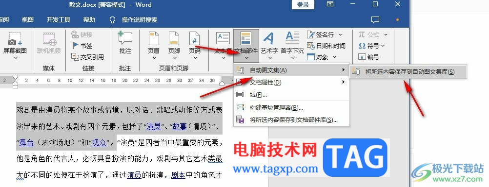Click the 文本框 text box icon
The height and width of the screenshot is (187, 489).
click(x=223, y=39)
